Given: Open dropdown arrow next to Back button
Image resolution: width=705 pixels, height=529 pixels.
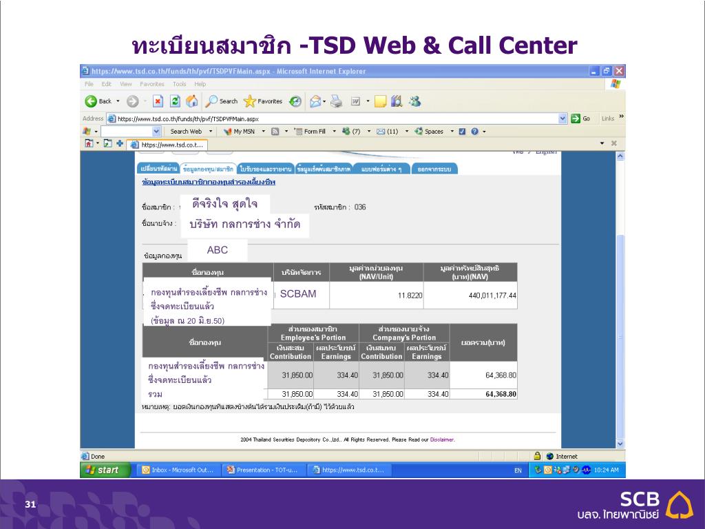Looking at the screenshot, I should click(118, 101).
